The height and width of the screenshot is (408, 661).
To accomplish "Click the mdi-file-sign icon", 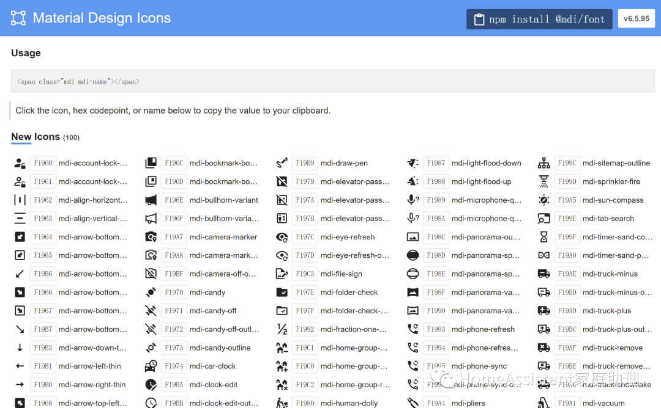I will tap(282, 274).
